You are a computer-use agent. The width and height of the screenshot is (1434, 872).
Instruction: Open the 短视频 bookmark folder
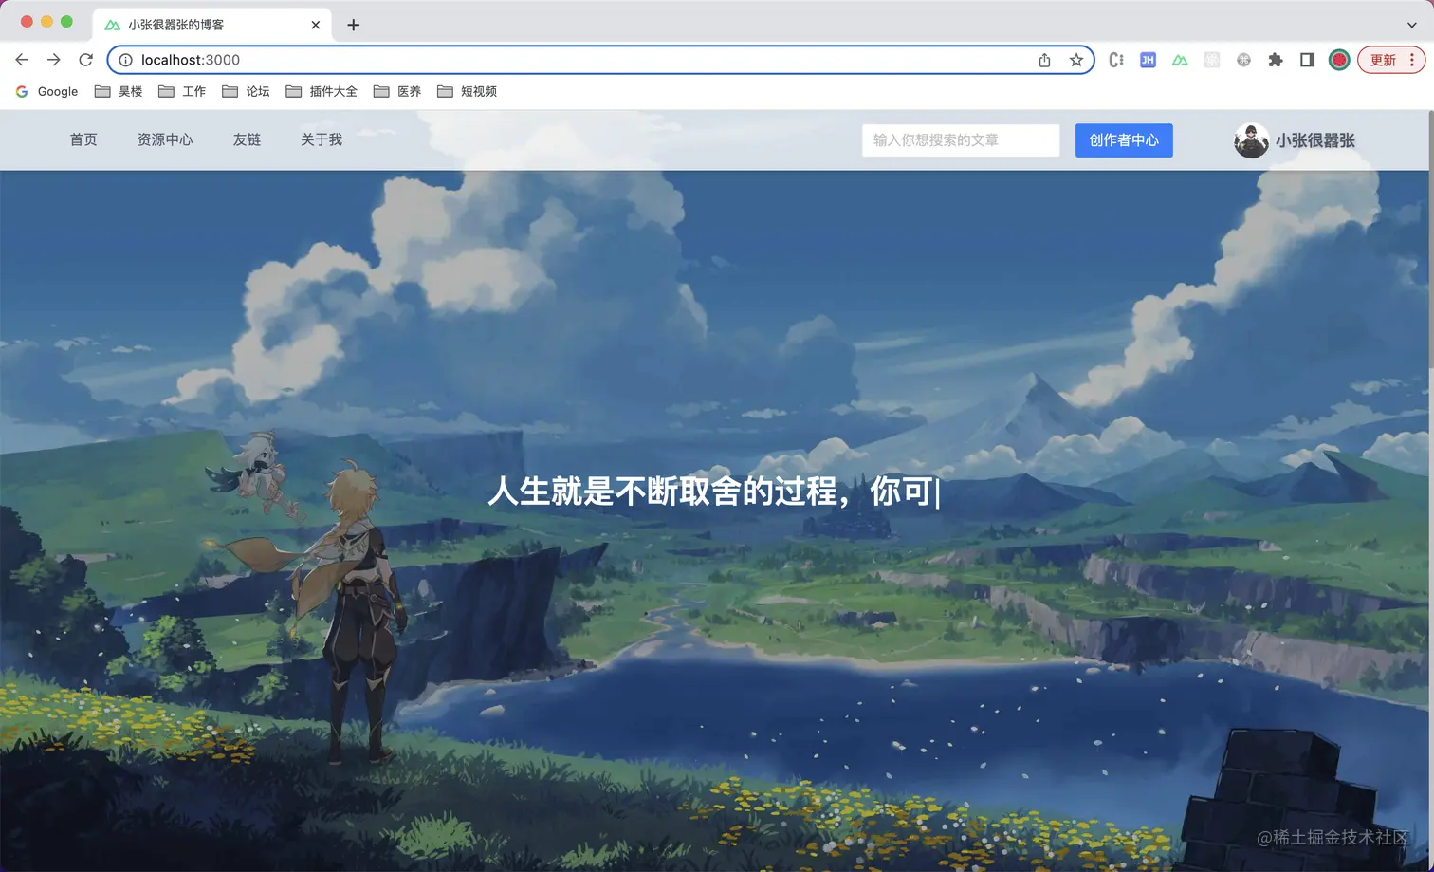point(467,91)
